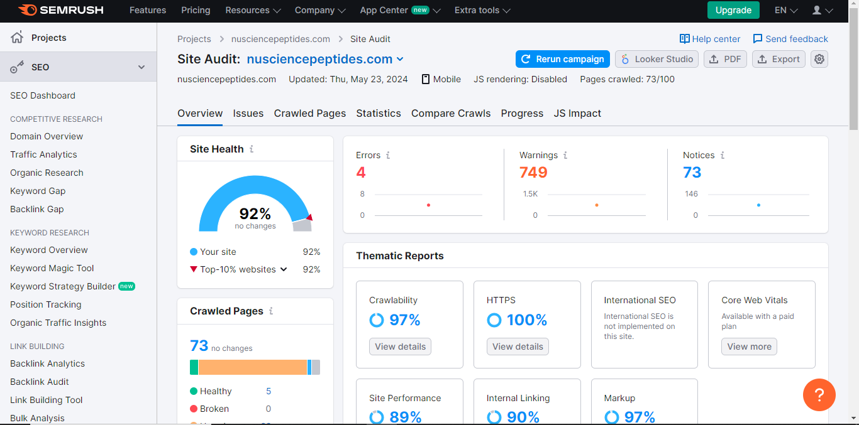Image resolution: width=859 pixels, height=425 pixels.
Task: Open the Features menu item
Action: pyautogui.click(x=148, y=10)
